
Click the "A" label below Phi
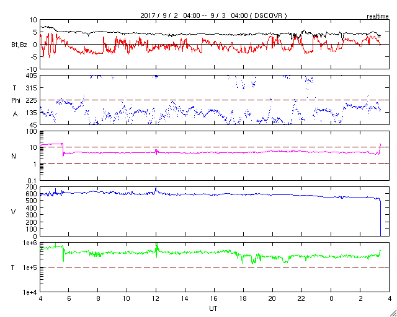click(15, 115)
